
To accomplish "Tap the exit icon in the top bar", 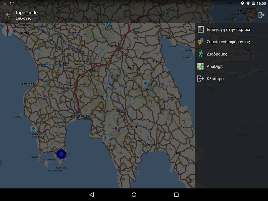I will [261, 15].
